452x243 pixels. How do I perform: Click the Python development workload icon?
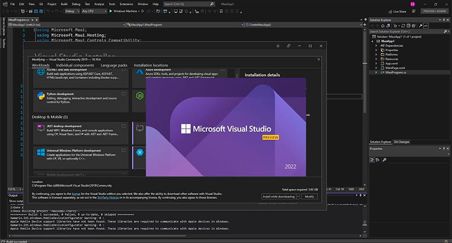(x=41, y=96)
